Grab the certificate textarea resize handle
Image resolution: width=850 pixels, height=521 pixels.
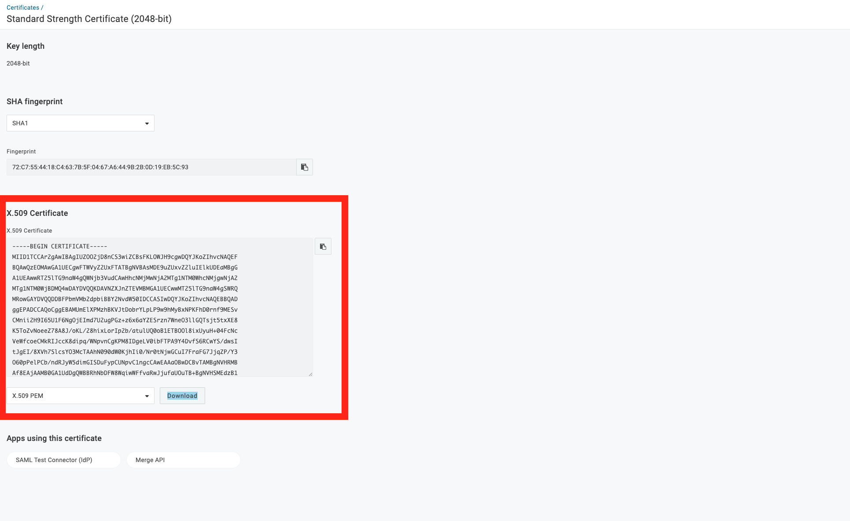click(x=310, y=374)
